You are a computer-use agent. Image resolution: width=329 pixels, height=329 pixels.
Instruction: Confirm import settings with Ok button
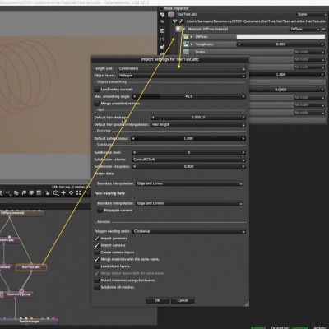[x=157, y=300]
